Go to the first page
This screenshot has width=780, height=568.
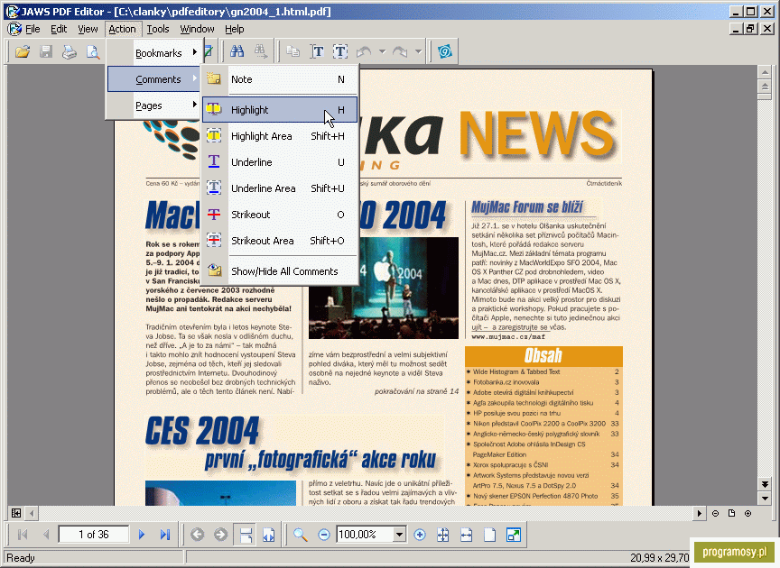(x=23, y=535)
